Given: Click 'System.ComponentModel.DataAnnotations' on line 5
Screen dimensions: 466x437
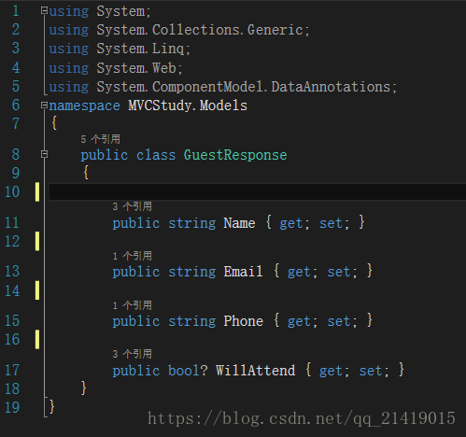Looking at the screenshot, I should coord(243,87).
